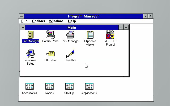Select the Games program group icon
The image size is (170, 106).
(49, 87)
